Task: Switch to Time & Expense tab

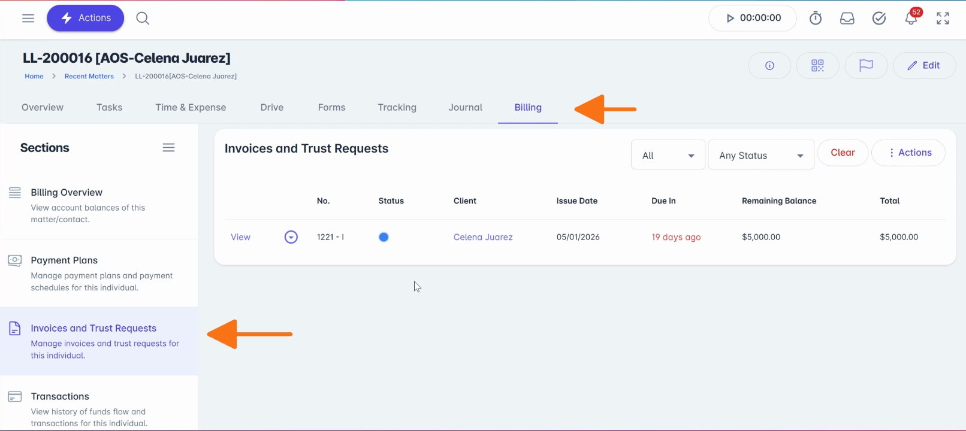Action: [191, 107]
